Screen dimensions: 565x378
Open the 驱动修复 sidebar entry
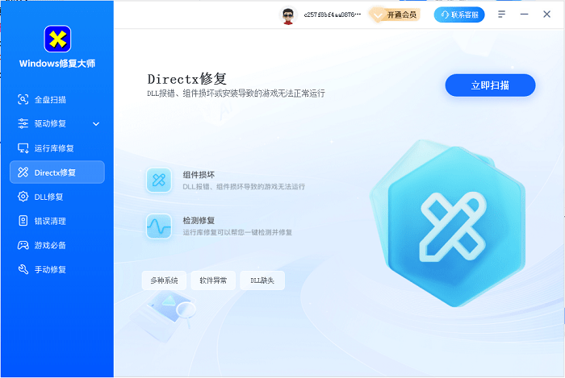50,124
